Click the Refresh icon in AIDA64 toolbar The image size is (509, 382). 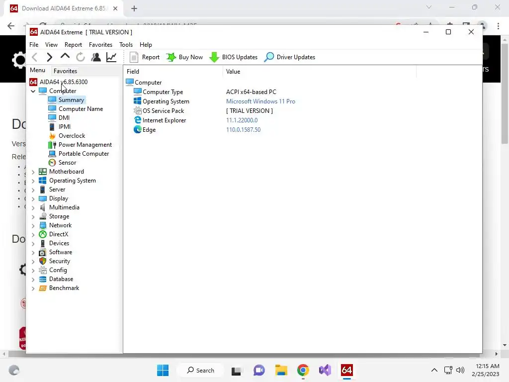pyautogui.click(x=80, y=57)
